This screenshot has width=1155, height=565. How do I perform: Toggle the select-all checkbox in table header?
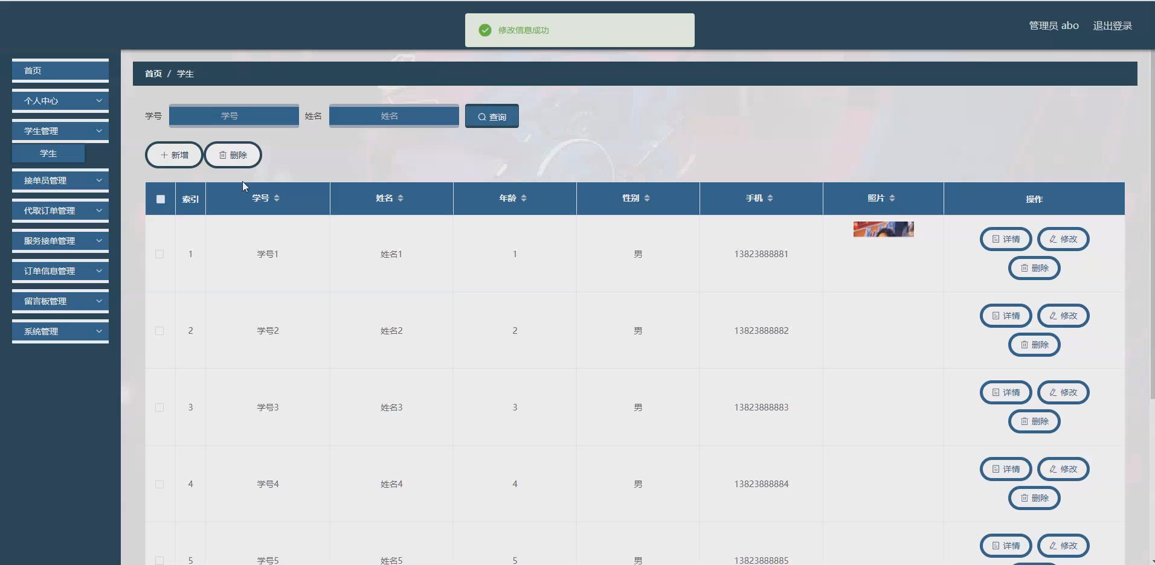(x=160, y=199)
